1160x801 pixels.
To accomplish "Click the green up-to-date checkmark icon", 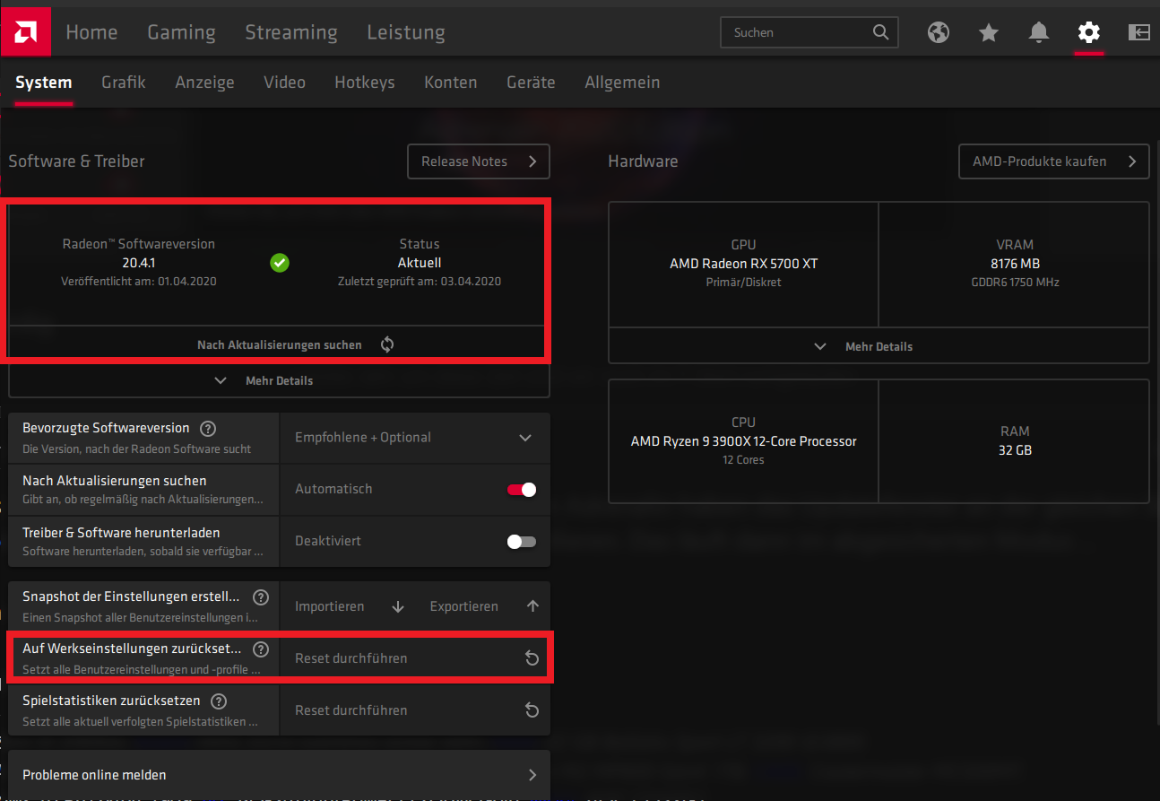I will pos(280,263).
